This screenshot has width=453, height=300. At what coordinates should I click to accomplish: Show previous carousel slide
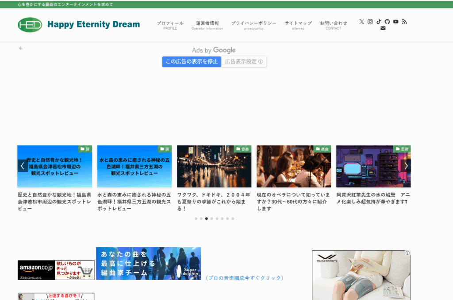(23, 166)
